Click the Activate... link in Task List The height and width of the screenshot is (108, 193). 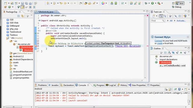click(181, 21)
